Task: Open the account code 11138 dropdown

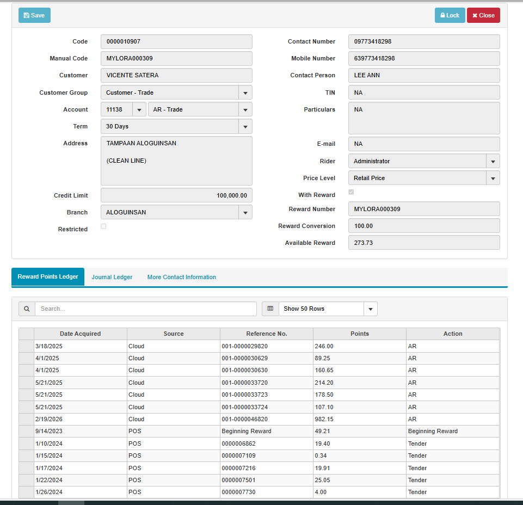Action: tap(139, 109)
